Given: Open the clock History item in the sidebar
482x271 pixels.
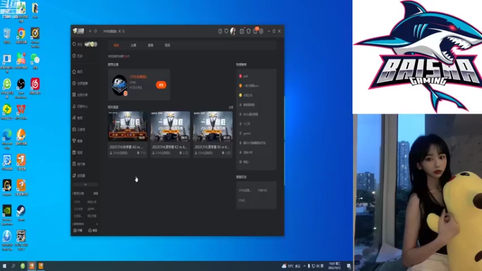Looking at the screenshot, I should point(78,56).
